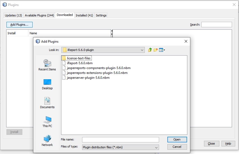The width and height of the screenshot is (239, 154).
Task: Click the Add Plugins... button
Action: click(19, 25)
